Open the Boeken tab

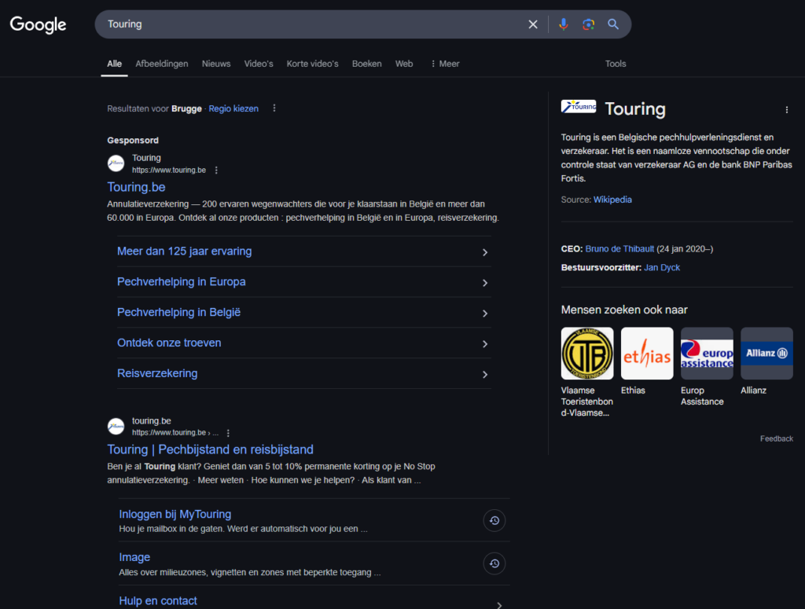366,64
